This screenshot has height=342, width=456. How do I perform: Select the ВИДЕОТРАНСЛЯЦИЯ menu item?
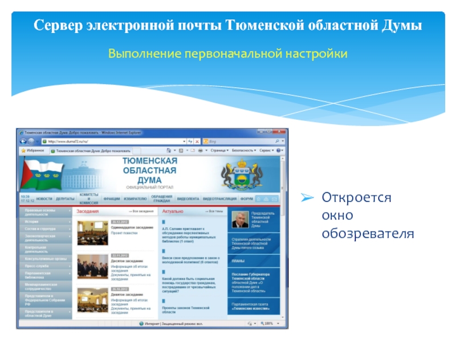(x=219, y=199)
